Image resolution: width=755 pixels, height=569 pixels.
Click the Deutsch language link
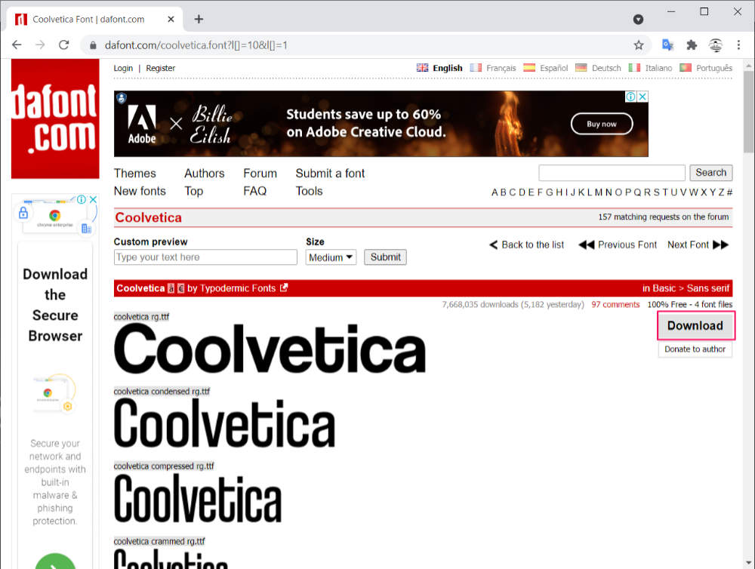click(x=606, y=68)
